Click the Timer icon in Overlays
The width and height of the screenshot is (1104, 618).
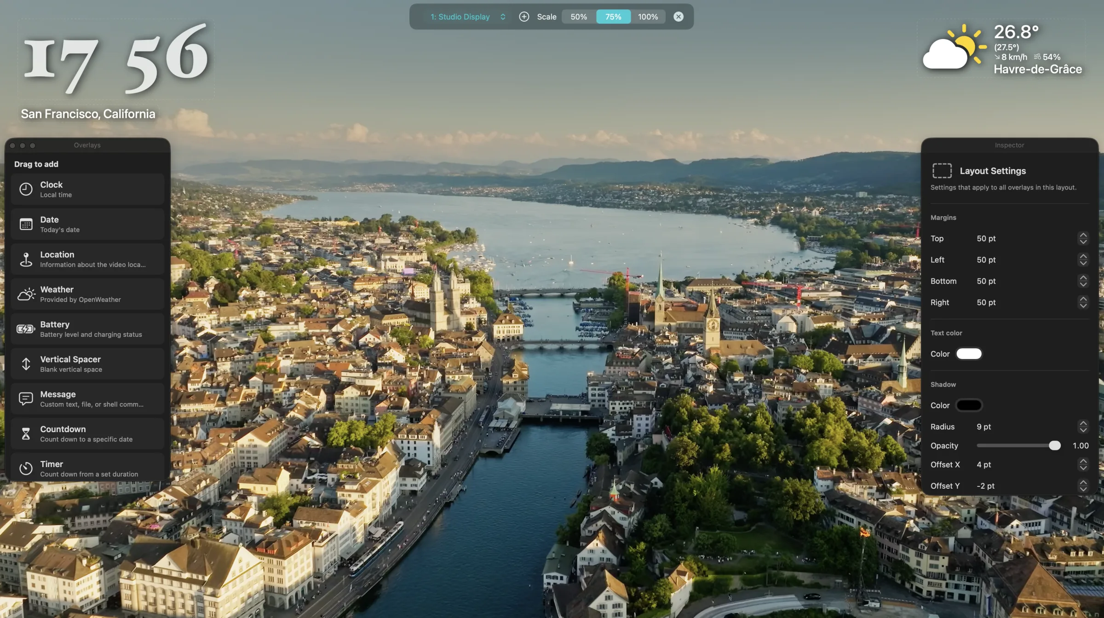click(26, 468)
